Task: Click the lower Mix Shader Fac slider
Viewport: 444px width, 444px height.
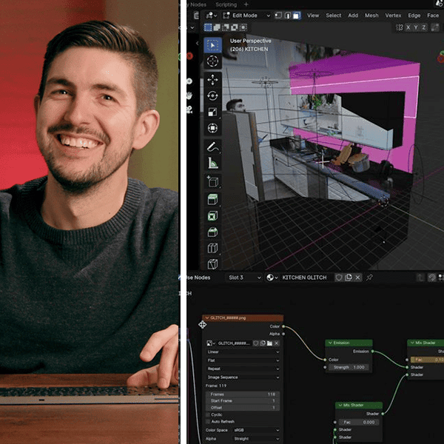Action: coord(359,423)
